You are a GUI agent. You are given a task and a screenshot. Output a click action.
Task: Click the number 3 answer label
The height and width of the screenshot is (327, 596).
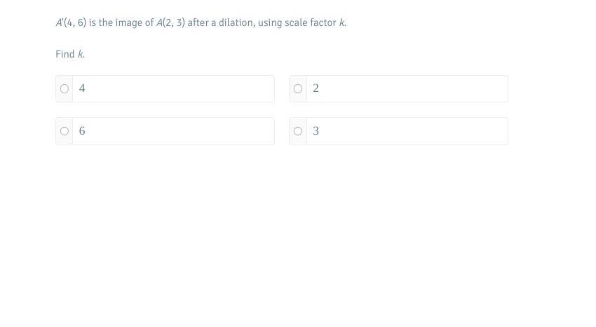[316, 131]
